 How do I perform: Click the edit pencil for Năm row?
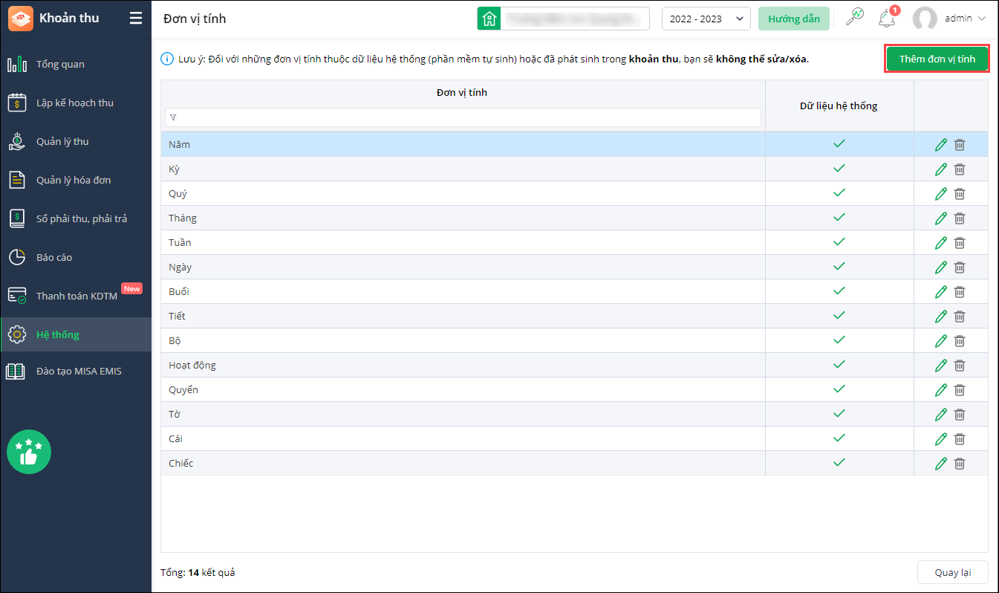(941, 145)
